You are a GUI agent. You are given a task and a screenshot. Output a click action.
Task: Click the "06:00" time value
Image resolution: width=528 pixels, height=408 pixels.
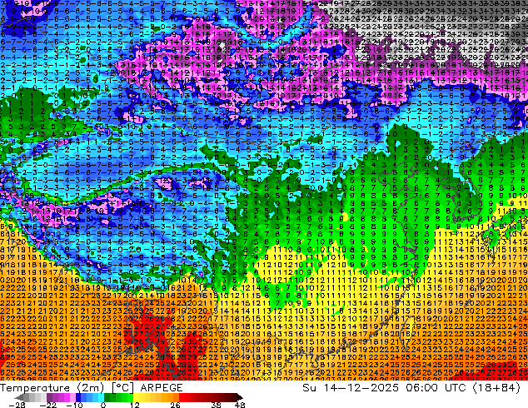[x=421, y=388]
